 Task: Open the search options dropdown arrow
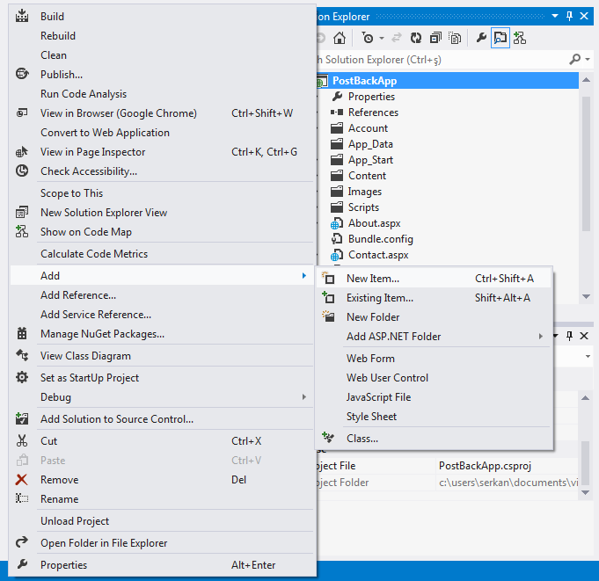(x=588, y=60)
